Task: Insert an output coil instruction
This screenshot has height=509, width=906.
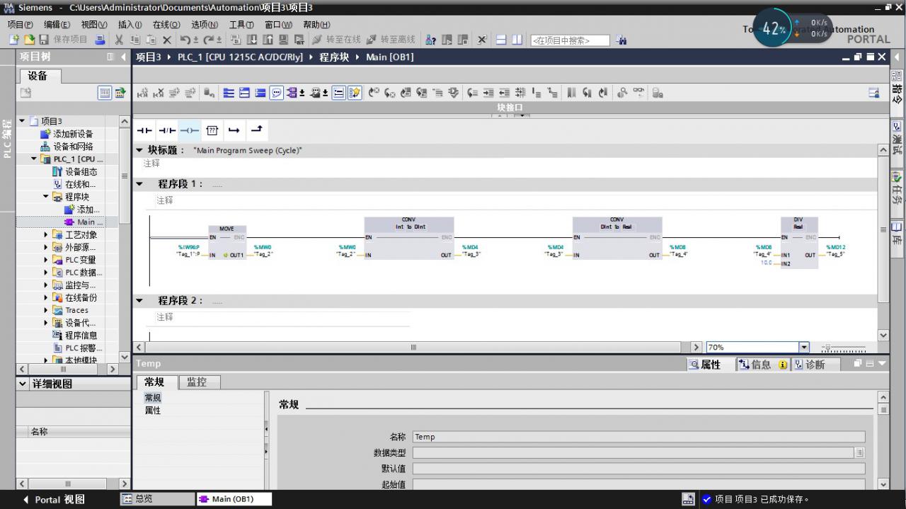Action: tap(189, 130)
